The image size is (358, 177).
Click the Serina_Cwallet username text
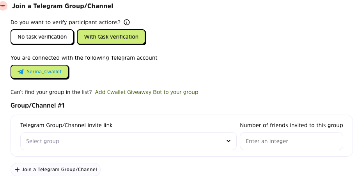coord(44,72)
